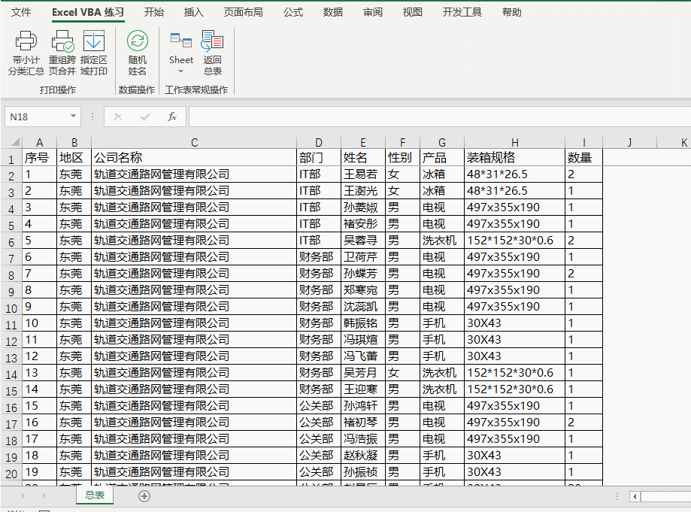Switch to the 帮助 ribbon tab
The height and width of the screenshot is (512, 691).
pyautogui.click(x=511, y=12)
